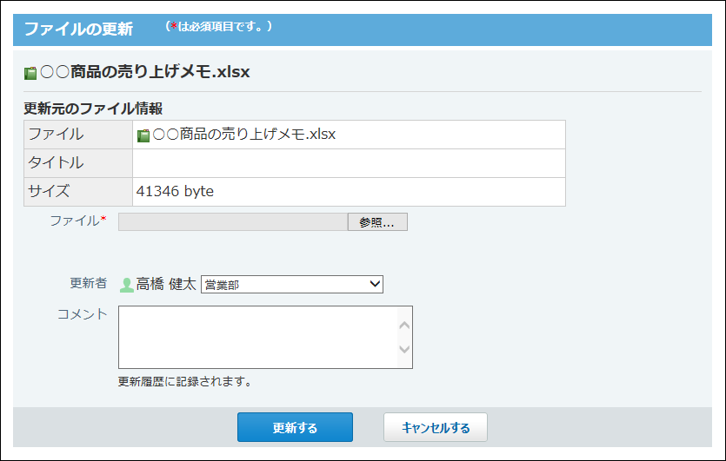Click the empty タイトル value cell

(x=349, y=163)
